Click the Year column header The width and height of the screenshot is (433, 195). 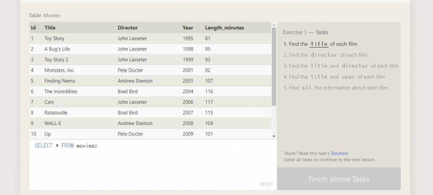point(188,28)
